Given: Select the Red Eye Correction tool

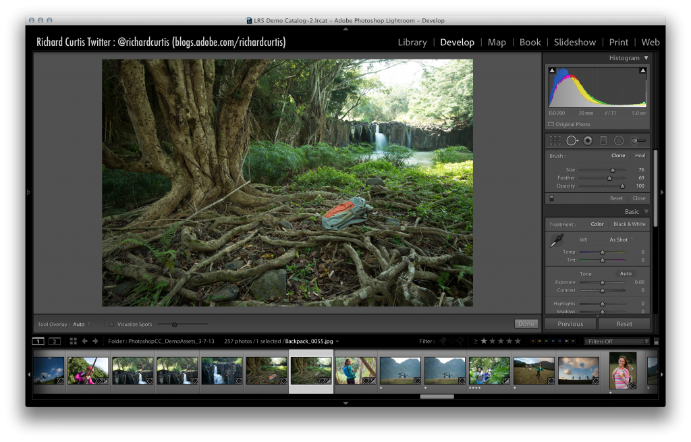Looking at the screenshot, I should pyautogui.click(x=588, y=140).
